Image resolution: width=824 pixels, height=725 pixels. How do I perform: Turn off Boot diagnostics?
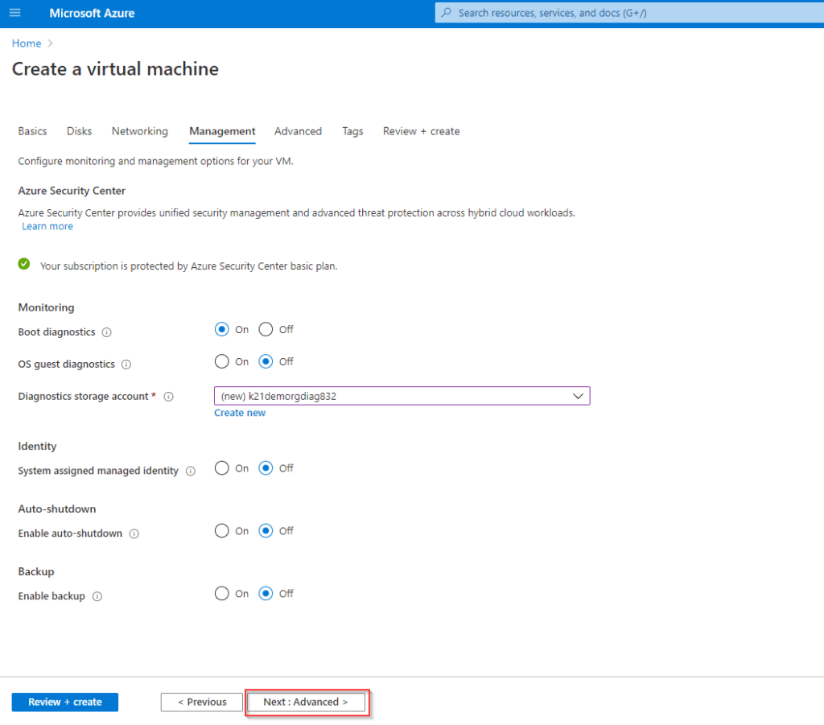[x=266, y=329]
